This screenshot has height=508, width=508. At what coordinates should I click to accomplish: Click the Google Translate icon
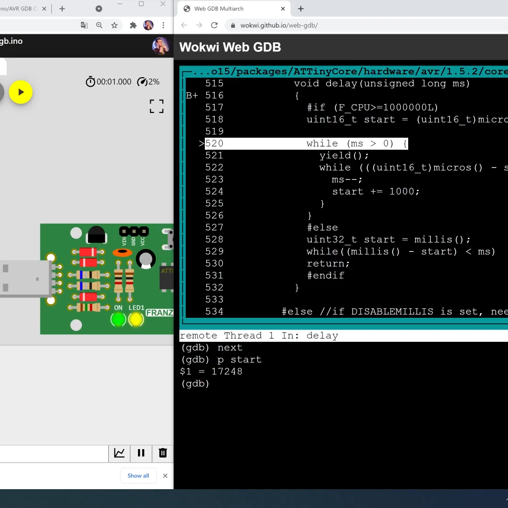click(x=84, y=25)
